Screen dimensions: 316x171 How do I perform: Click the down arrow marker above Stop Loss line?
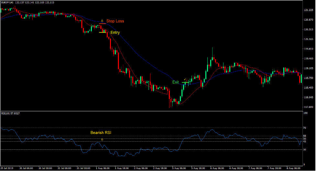tap(102, 21)
